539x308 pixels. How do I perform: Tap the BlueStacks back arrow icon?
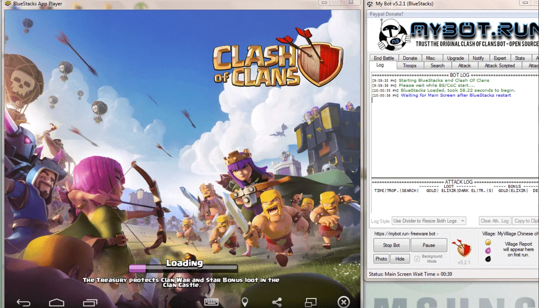coord(23,303)
